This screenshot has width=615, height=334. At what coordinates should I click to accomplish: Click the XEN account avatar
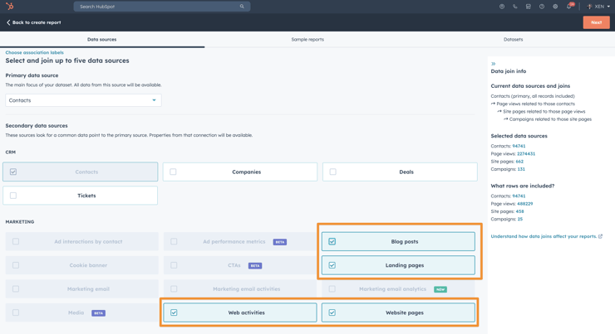[x=589, y=7]
